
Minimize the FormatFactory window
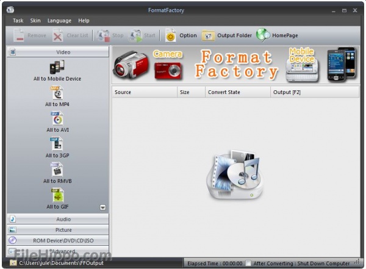click(334, 11)
